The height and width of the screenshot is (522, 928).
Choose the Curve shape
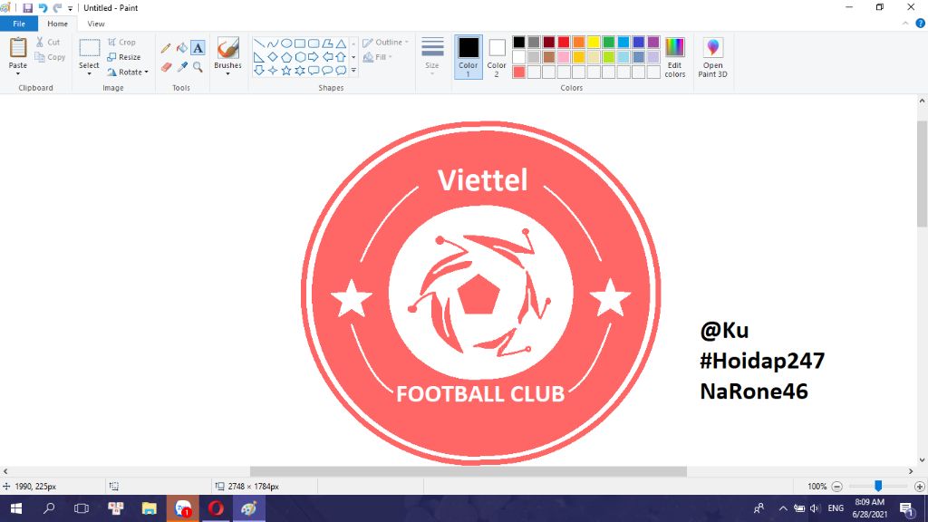click(272, 43)
